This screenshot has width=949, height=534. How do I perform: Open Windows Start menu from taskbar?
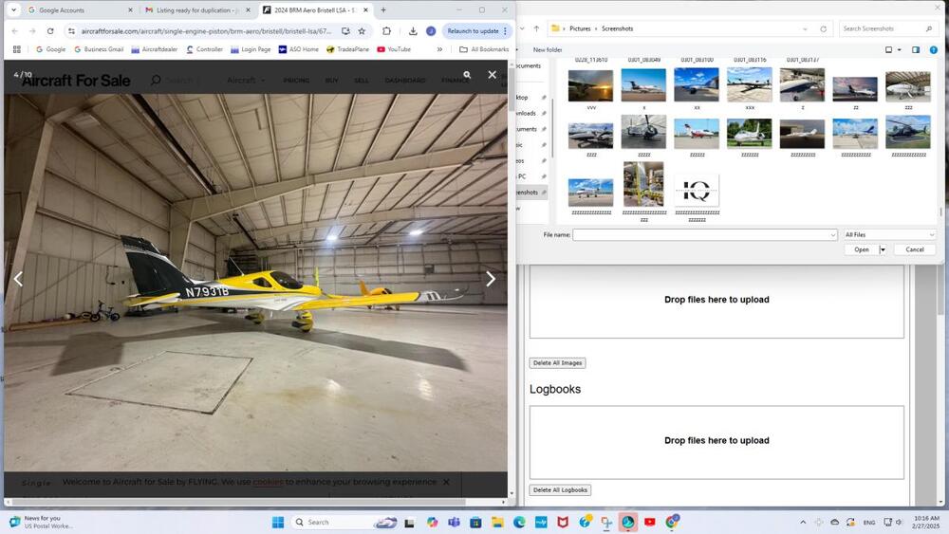point(278,522)
